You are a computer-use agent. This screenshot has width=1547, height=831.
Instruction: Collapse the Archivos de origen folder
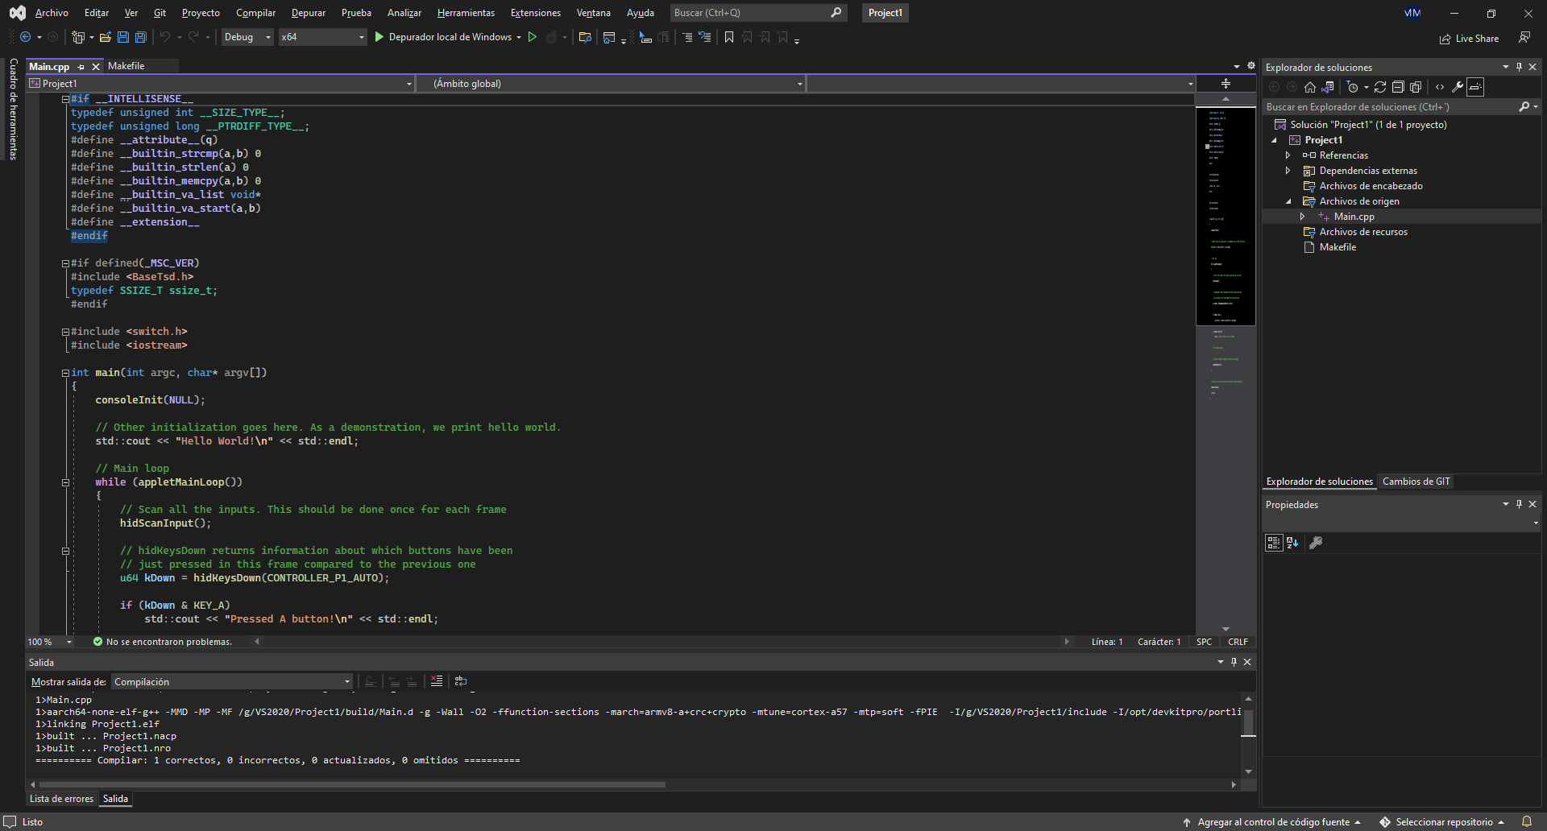[x=1288, y=201]
